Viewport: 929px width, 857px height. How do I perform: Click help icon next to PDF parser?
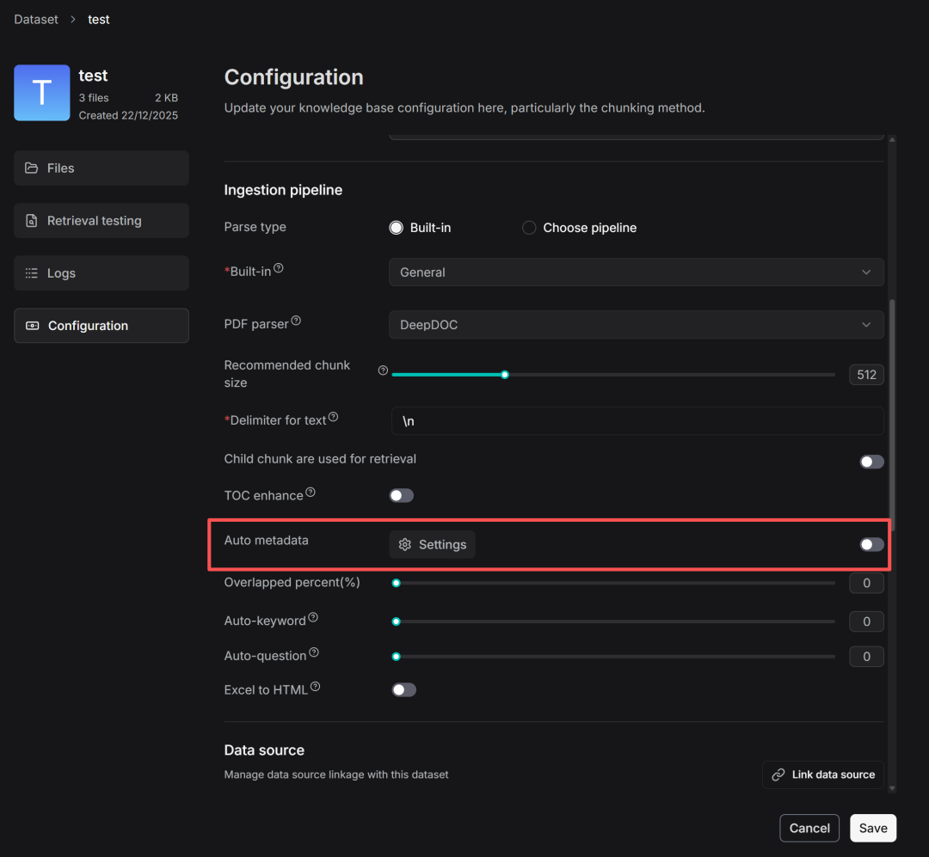click(296, 321)
